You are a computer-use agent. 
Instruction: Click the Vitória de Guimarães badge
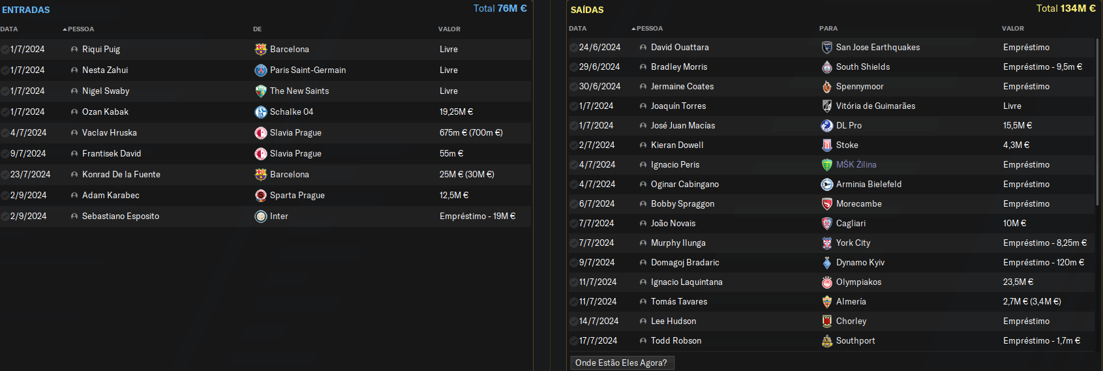(x=827, y=106)
